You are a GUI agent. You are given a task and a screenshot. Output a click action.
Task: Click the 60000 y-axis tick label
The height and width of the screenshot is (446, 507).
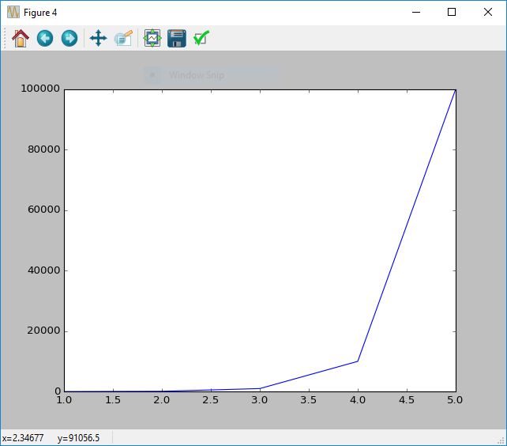43,210
